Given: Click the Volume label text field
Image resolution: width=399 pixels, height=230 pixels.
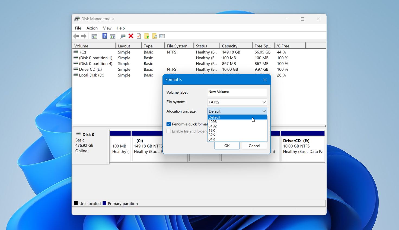Looking at the screenshot, I should point(237,92).
